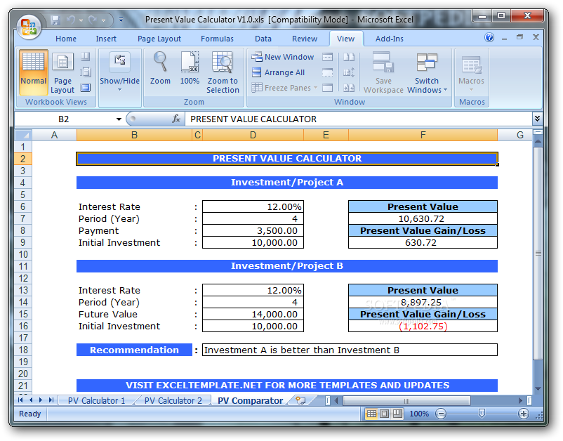Redo action in Quick Access Toolbar

coord(93,20)
